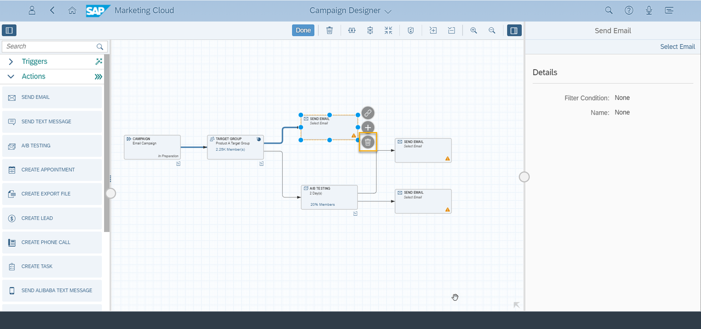Click note icon below Campaign node
Screen dimensions: 701x329
178,164
